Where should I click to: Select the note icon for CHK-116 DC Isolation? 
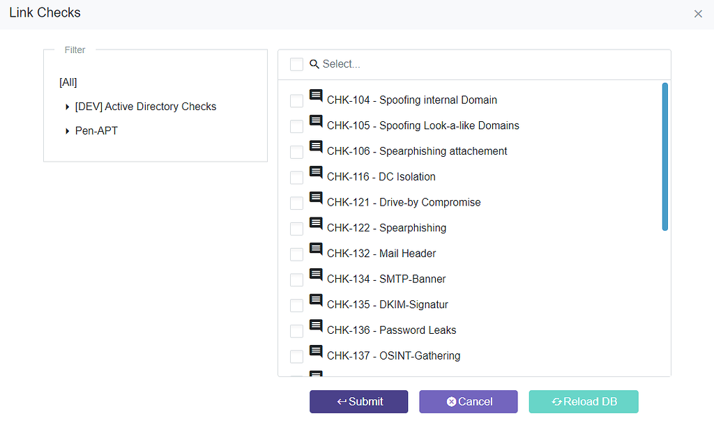(x=315, y=172)
